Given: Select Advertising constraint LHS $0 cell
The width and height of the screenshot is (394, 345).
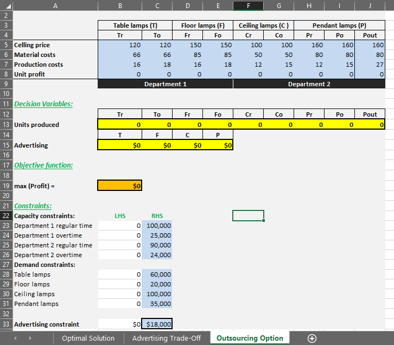Looking at the screenshot, I should pos(120,324).
